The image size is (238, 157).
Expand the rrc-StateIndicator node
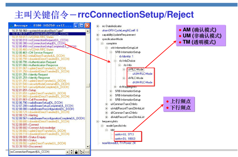pyautogui.click(x=98, y=26)
